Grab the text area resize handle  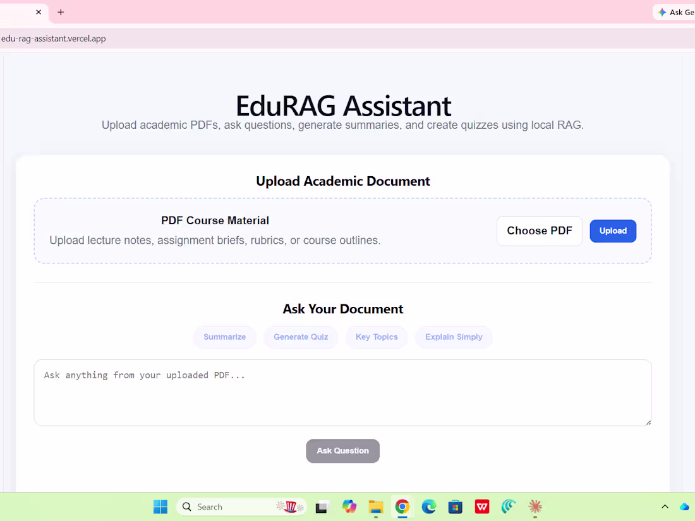[648, 422]
